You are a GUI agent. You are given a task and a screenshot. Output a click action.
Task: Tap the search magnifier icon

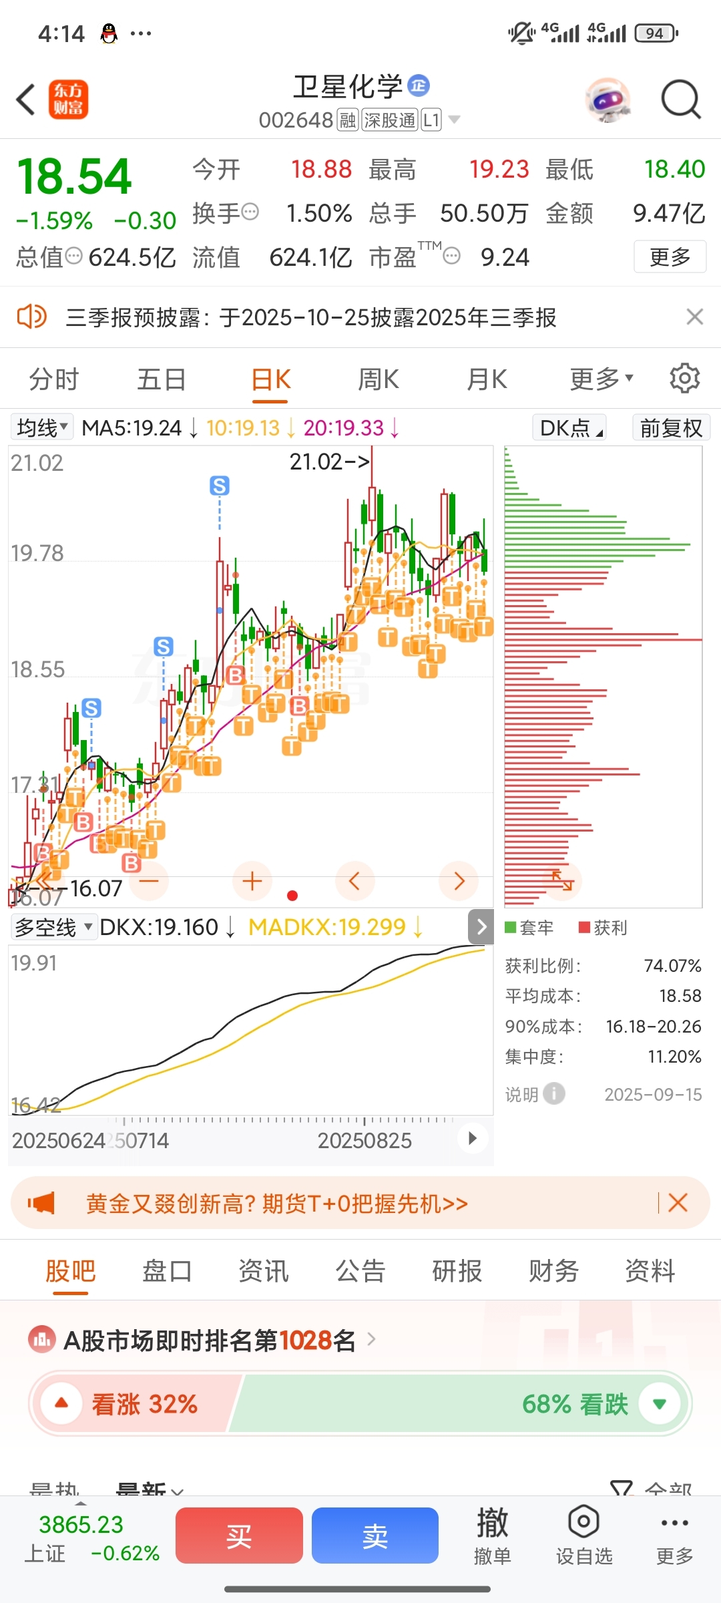[x=681, y=100]
